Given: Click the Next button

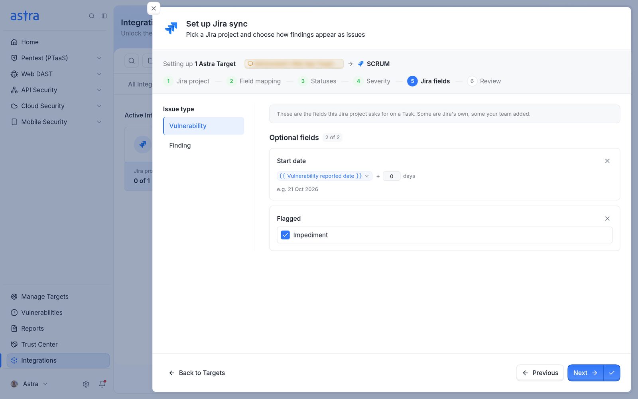Looking at the screenshot, I should (x=585, y=373).
